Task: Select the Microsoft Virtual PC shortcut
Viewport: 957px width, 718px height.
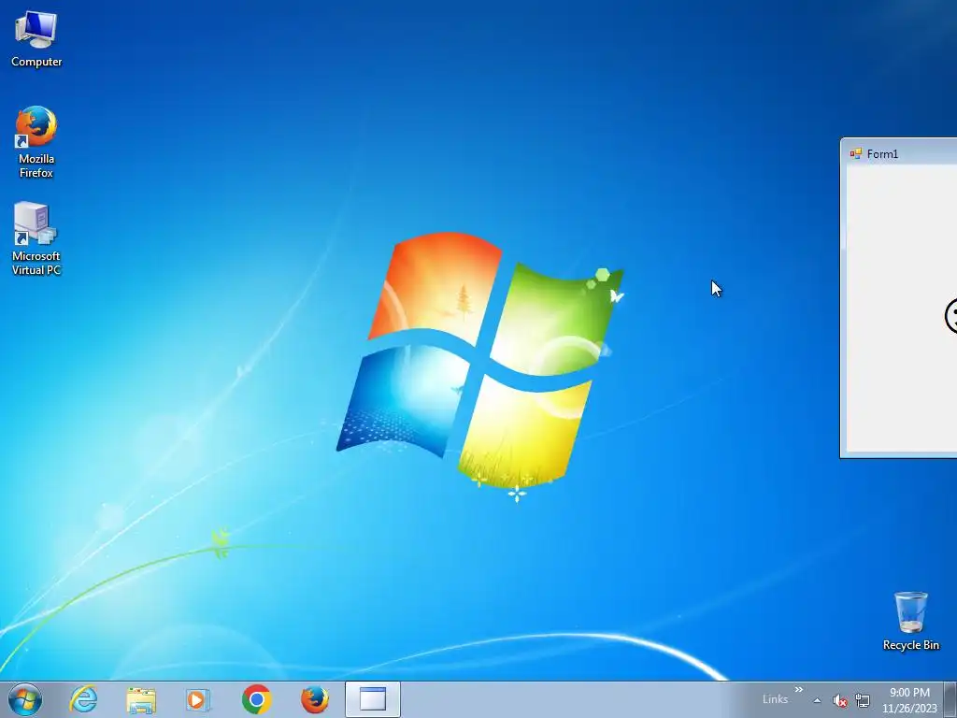Action: tap(36, 238)
